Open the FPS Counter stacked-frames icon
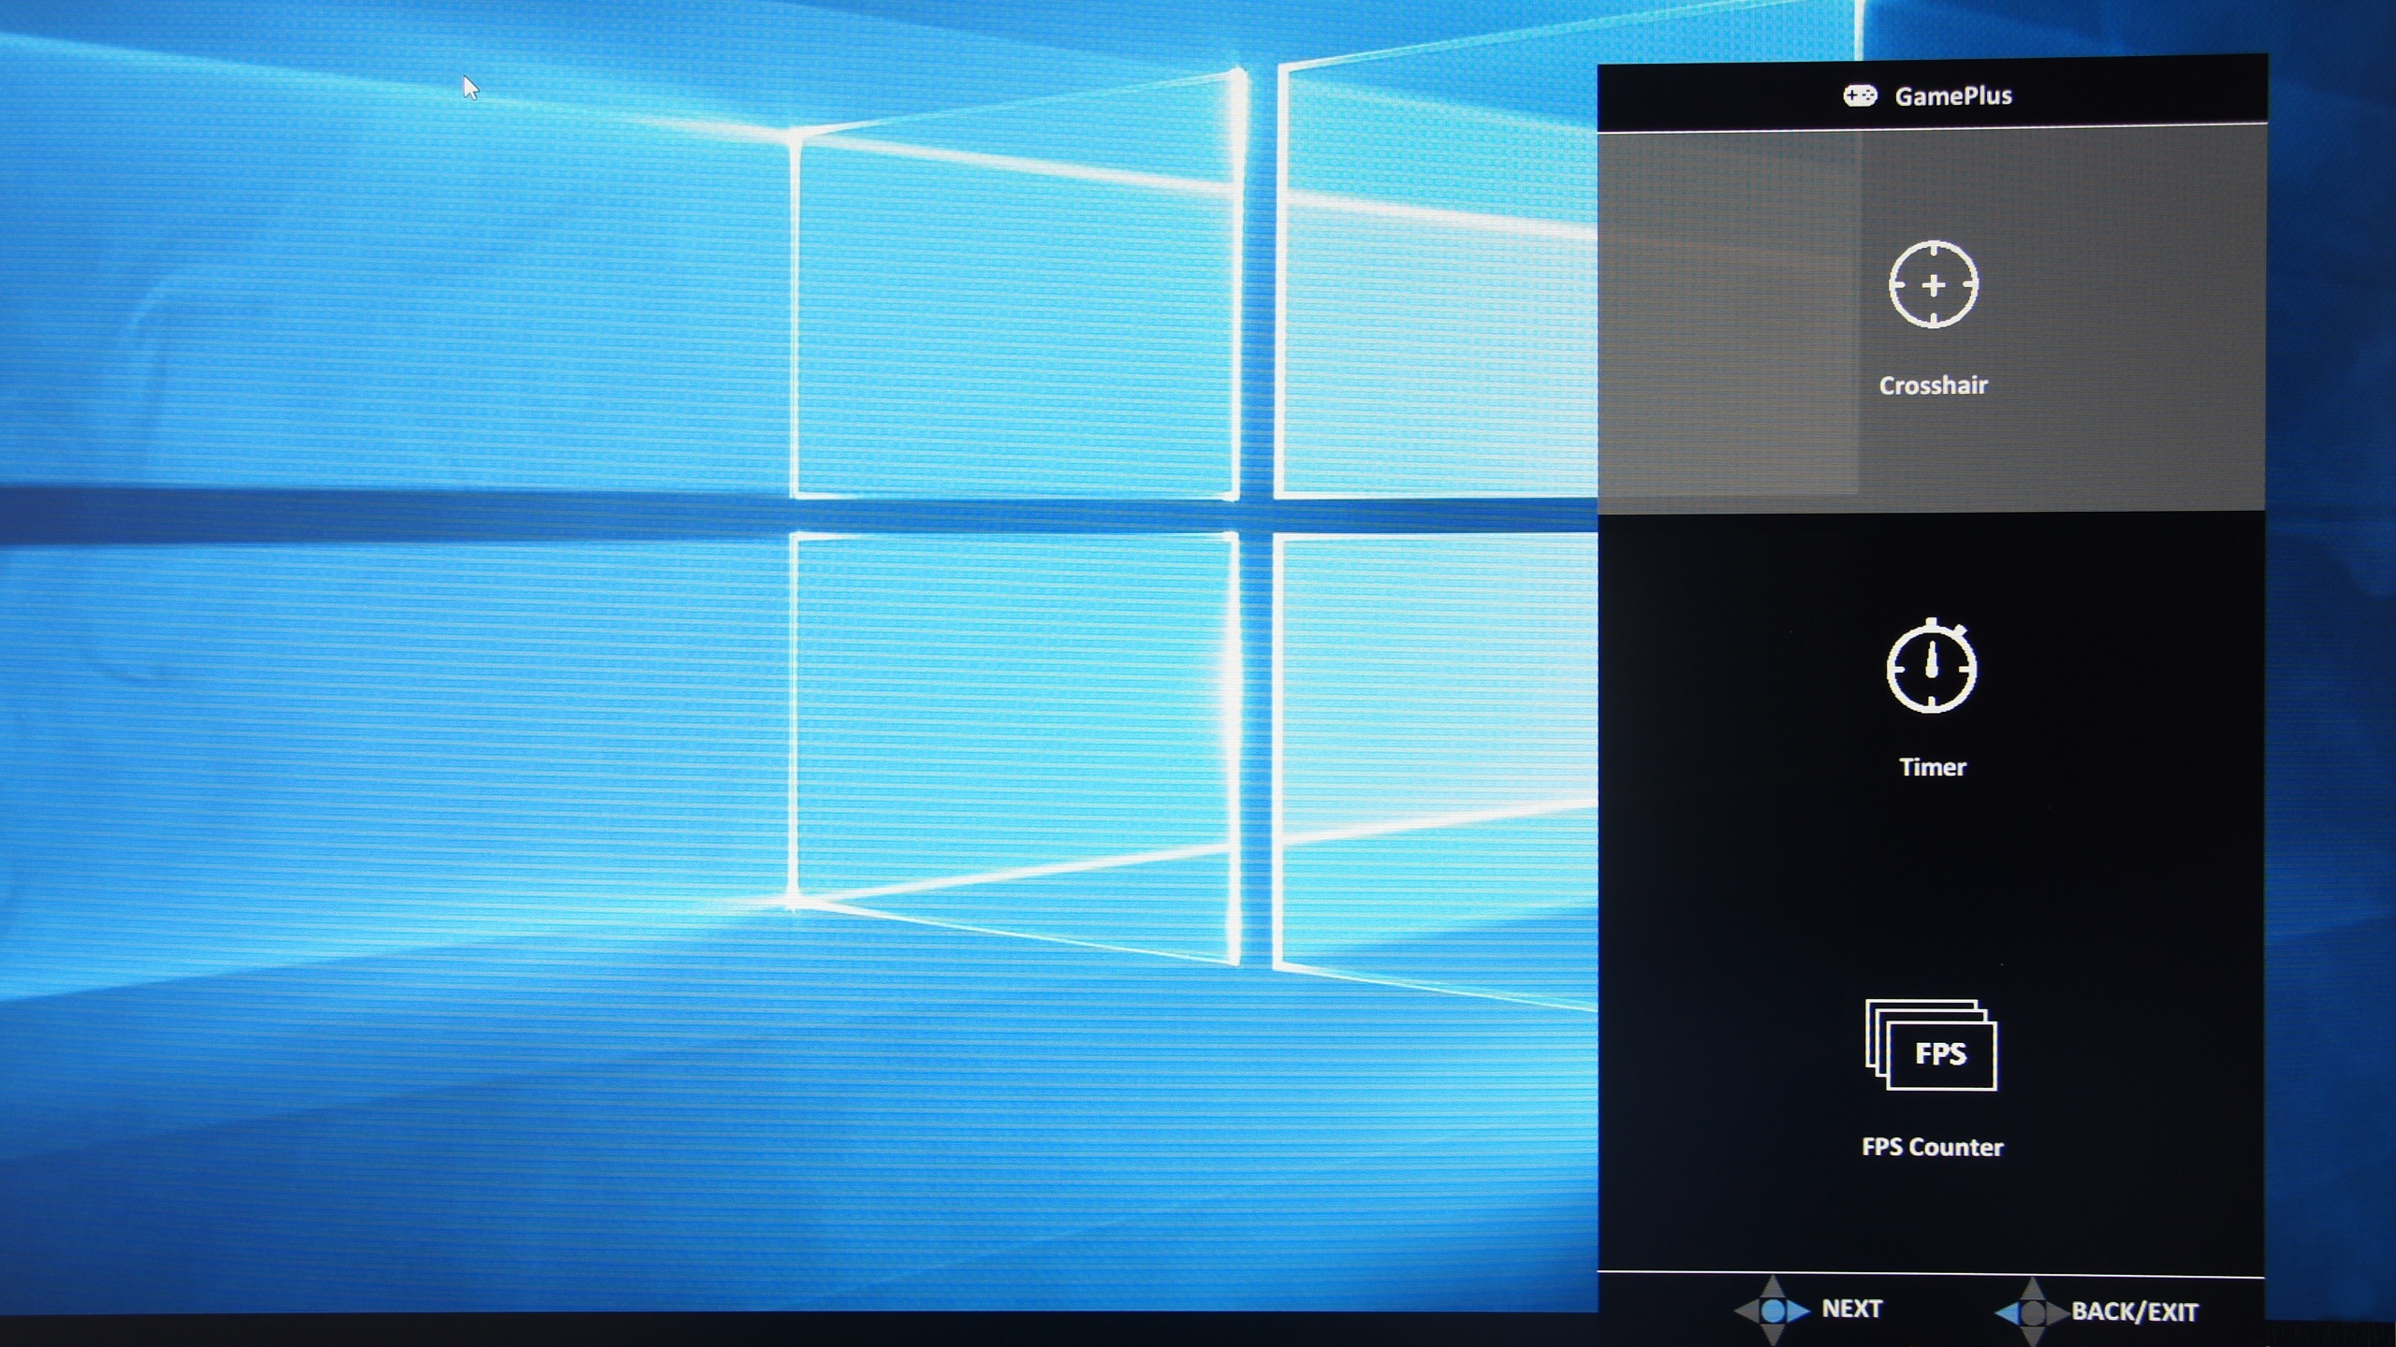Image resolution: width=2396 pixels, height=1347 pixels. coord(1931,1045)
